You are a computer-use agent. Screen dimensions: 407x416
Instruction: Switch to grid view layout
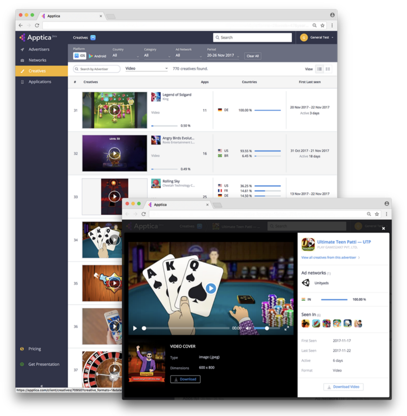328,69
